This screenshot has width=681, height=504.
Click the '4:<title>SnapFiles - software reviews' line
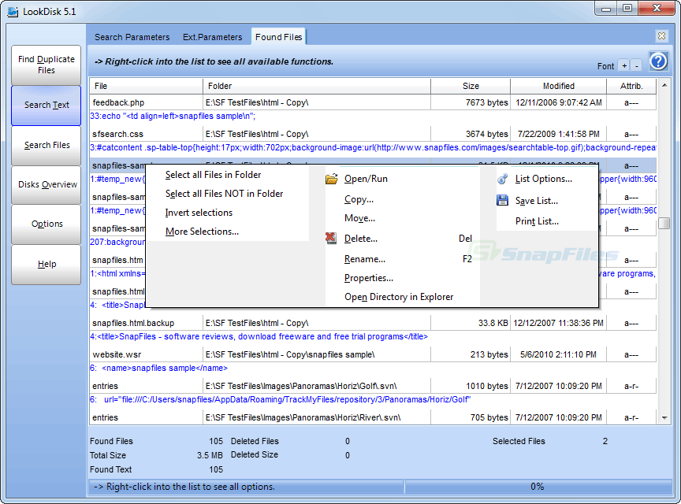[259, 336]
